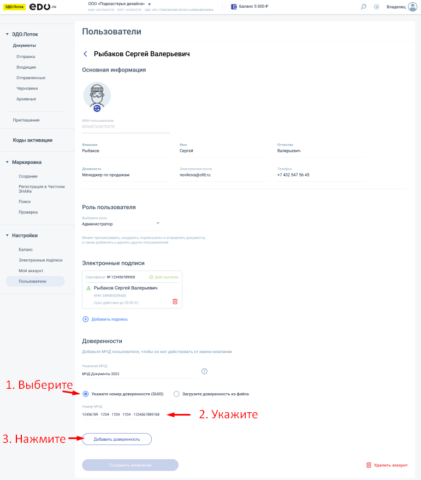Screen dimensions: 421x480
Task: Open search icon in the top header
Action: 364,7
